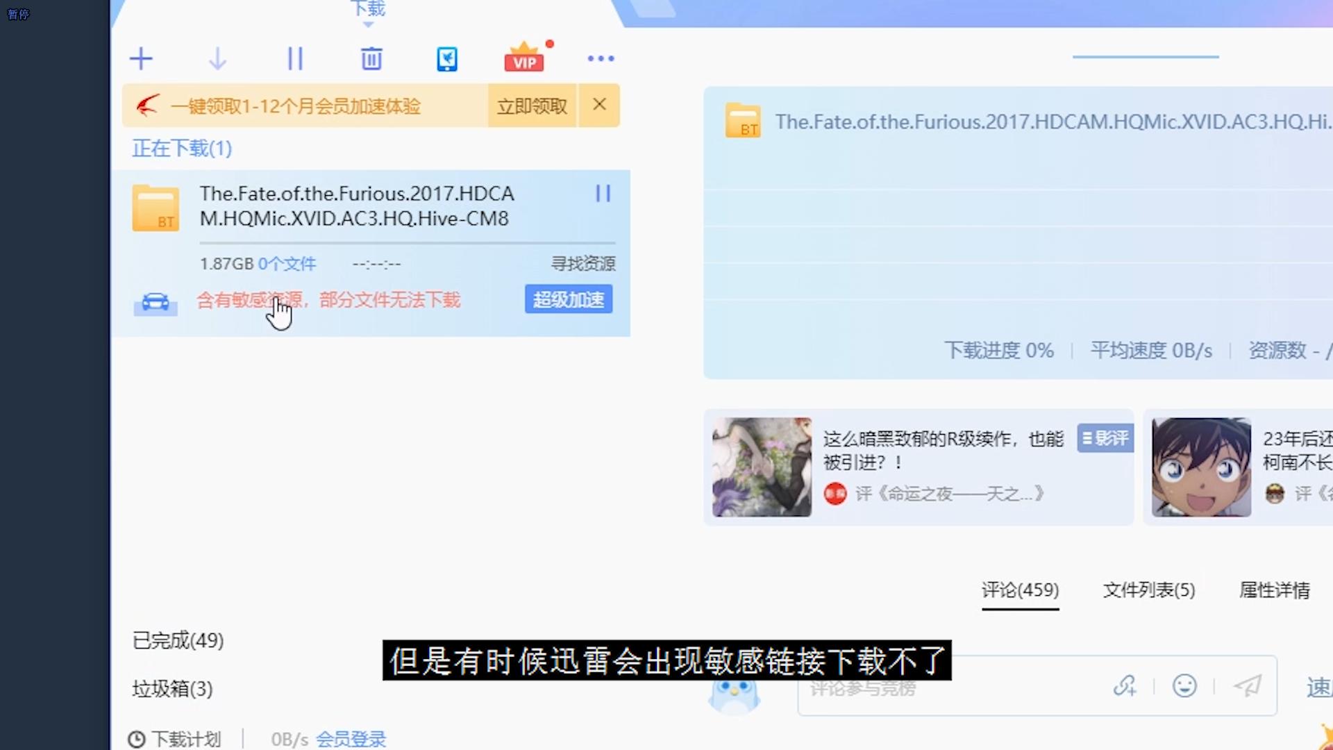Click the plus icon to add new download
1333x750 pixels.
click(x=141, y=58)
